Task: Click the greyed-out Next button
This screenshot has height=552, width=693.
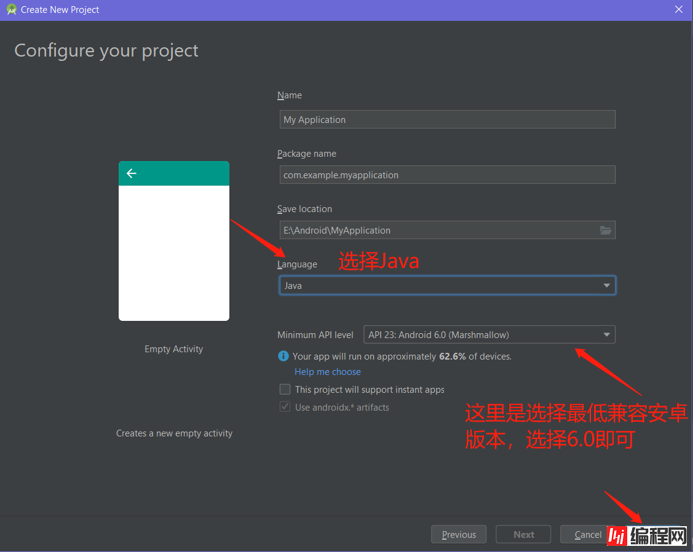Action: point(523,534)
